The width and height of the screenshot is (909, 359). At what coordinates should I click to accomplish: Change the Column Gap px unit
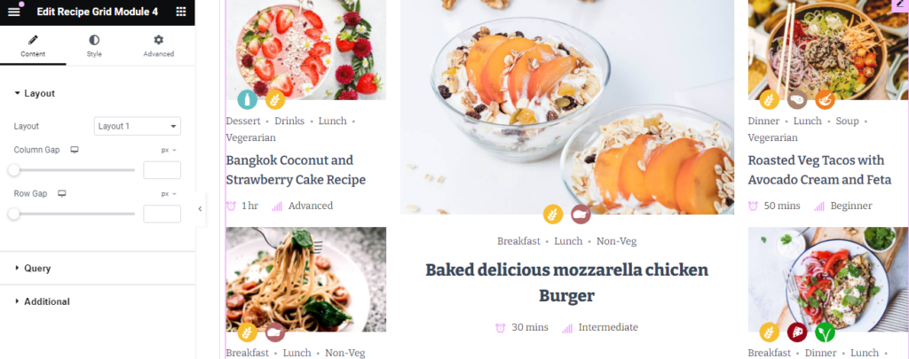click(x=169, y=150)
